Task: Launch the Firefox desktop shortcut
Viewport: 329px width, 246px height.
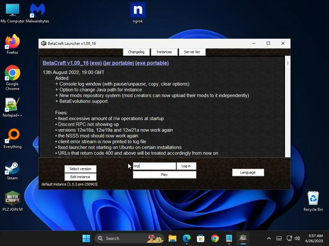Action: [13, 44]
